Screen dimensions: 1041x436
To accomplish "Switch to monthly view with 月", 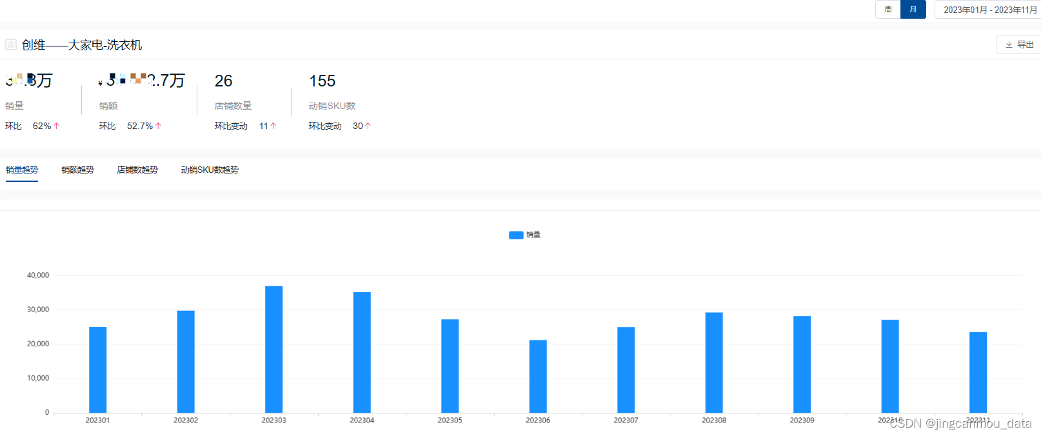I will pyautogui.click(x=913, y=9).
